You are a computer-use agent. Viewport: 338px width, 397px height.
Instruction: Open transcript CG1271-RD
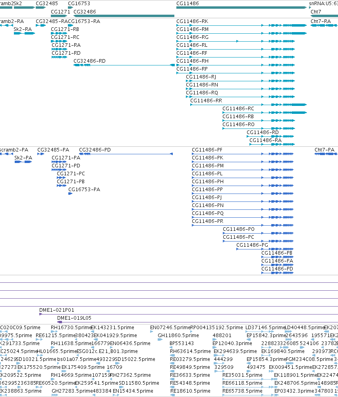click(66, 53)
